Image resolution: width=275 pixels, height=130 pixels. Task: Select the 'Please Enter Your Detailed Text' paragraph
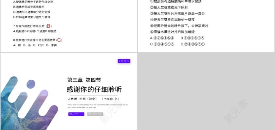98,106
